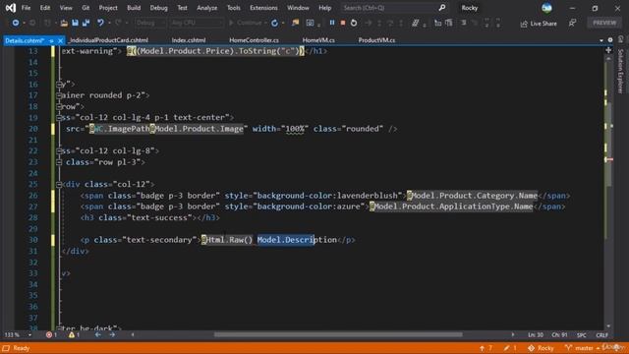Open the View menu
The height and width of the screenshot is (354, 629).
tap(66, 8)
